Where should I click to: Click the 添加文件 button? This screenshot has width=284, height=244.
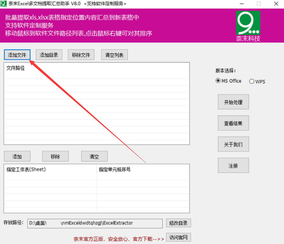tap(17, 55)
